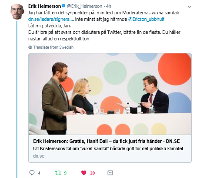The image size is (200, 178).
Task: Click the reply speech bubble icon
Action: (32, 173)
